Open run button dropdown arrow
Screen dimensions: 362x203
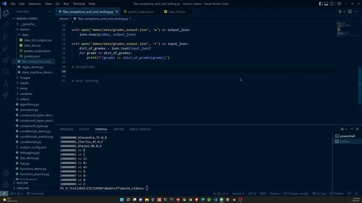coord(344,11)
